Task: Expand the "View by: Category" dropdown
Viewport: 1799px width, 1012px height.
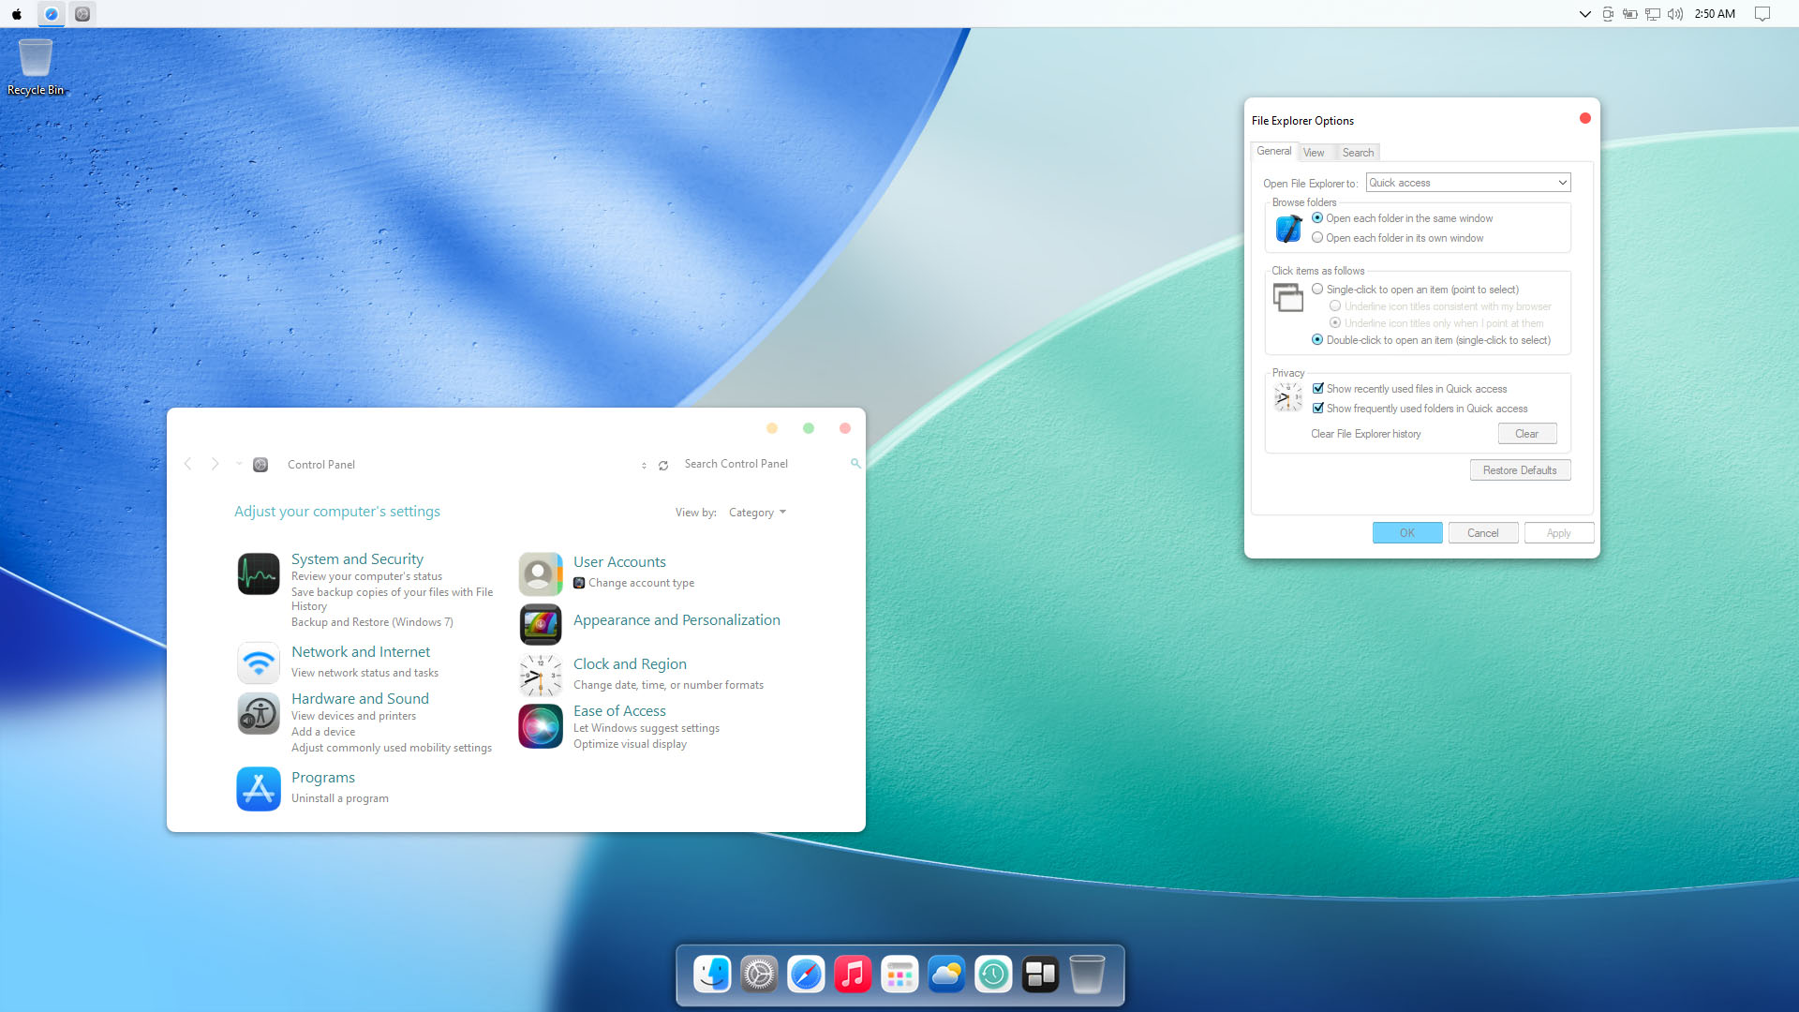Action: click(x=757, y=513)
